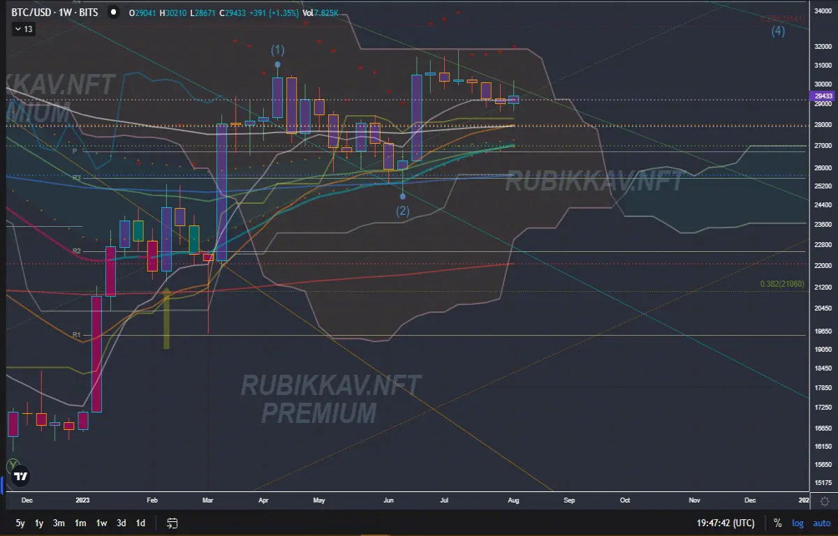Click the wave label (4)
838x536 pixels.
coord(778,31)
